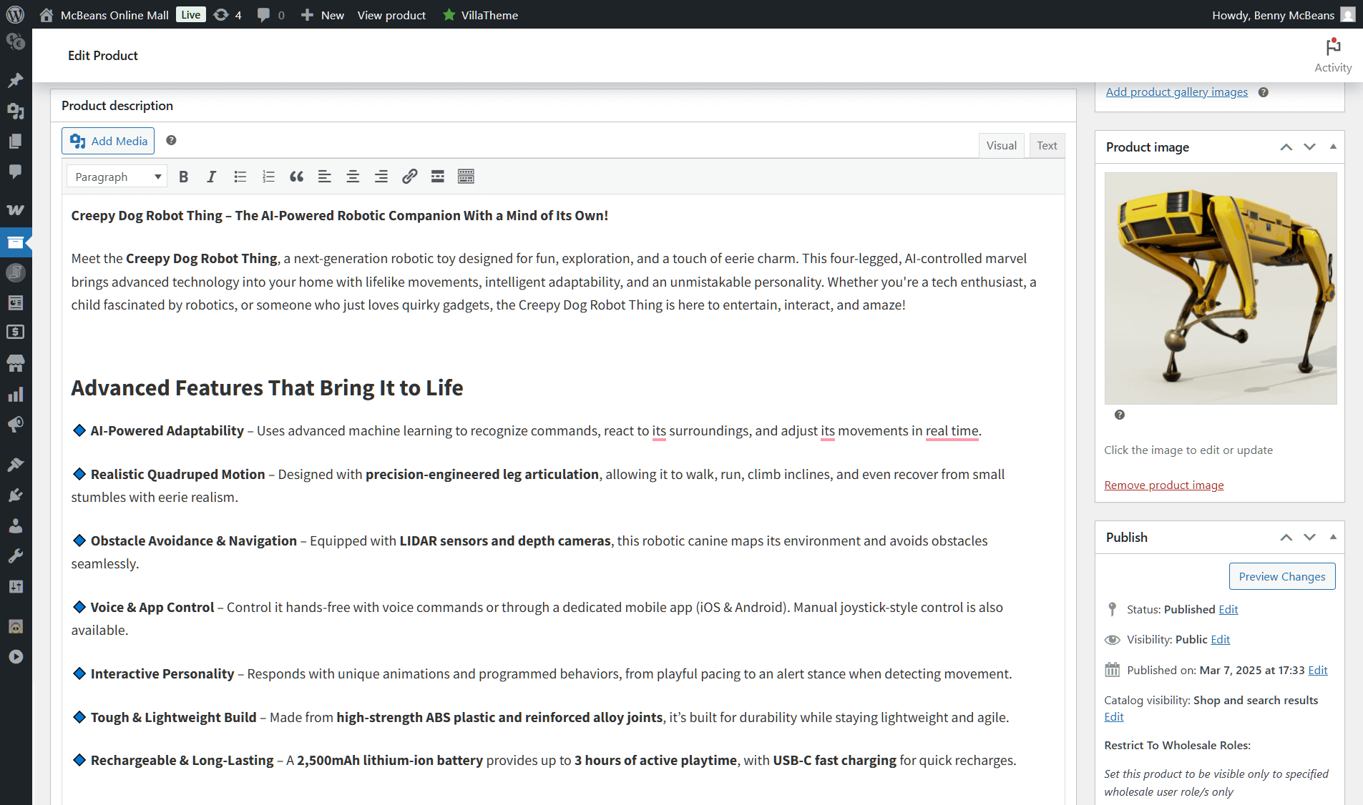Move Product image panel down
Viewport: 1363px width, 805px height.
(x=1309, y=147)
